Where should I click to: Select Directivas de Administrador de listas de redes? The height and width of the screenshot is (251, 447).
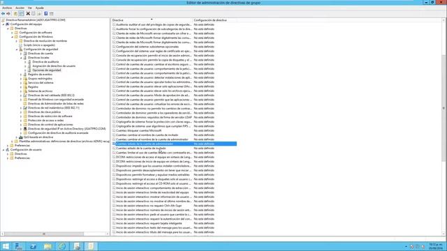tap(56, 104)
